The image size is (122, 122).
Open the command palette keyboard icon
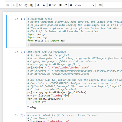[x=100, y=5]
